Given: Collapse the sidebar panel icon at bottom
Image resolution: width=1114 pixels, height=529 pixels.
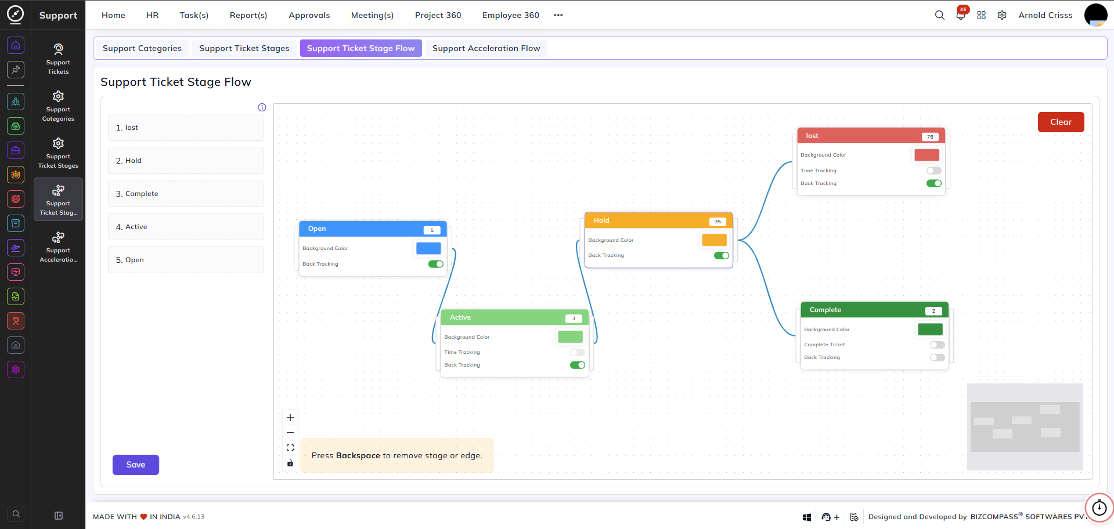Looking at the screenshot, I should [x=59, y=516].
